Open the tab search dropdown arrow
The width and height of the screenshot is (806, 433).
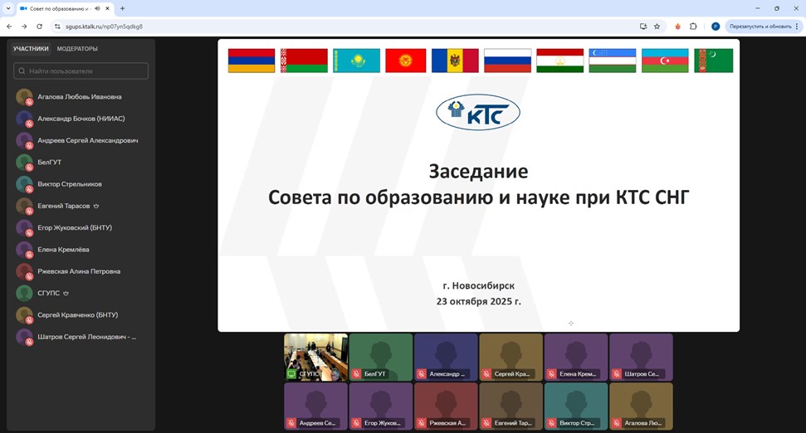tap(7, 8)
